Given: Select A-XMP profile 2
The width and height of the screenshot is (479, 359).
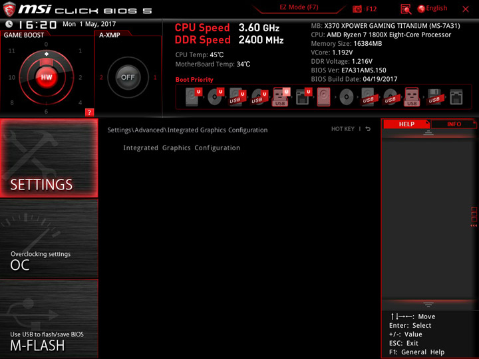Looking at the screenshot, I should (x=101, y=78).
